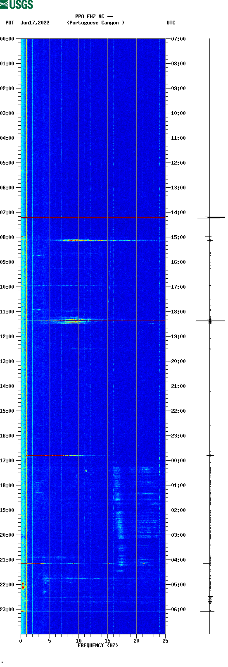Image resolution: width=228 pixels, height=667 pixels.
Task: Click the 03:00 UTC time label
Action: click(178, 535)
